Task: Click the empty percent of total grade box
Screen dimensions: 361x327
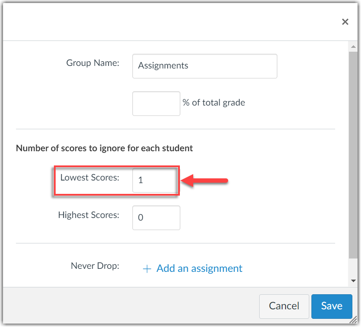Action: [x=156, y=103]
